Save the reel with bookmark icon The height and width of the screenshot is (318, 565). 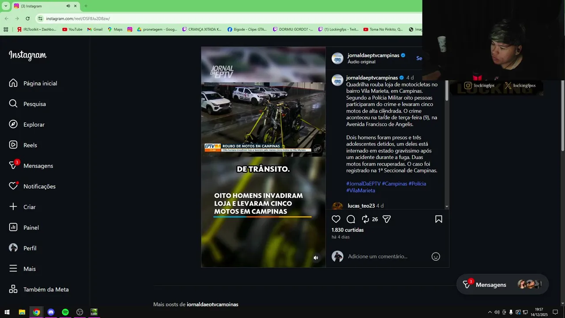[439, 219]
